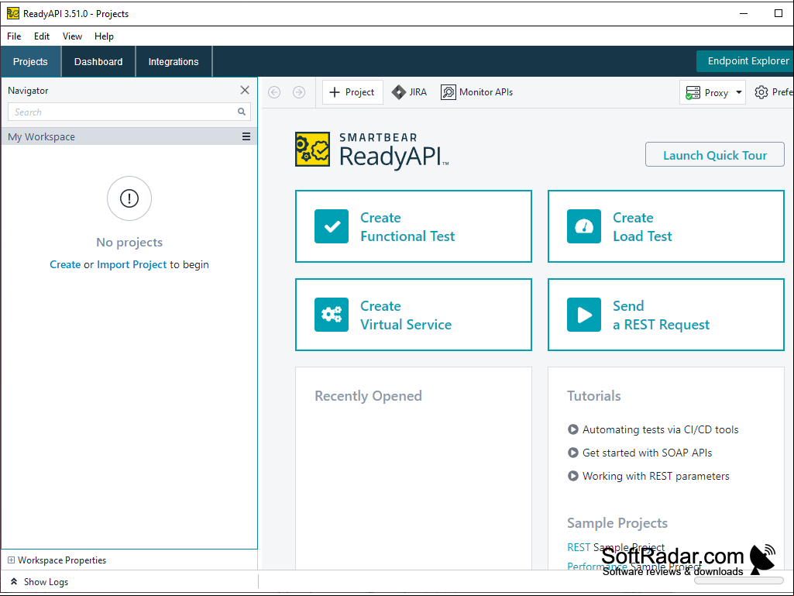
Task: Click the Sample Projects heading
Action: [x=617, y=523]
